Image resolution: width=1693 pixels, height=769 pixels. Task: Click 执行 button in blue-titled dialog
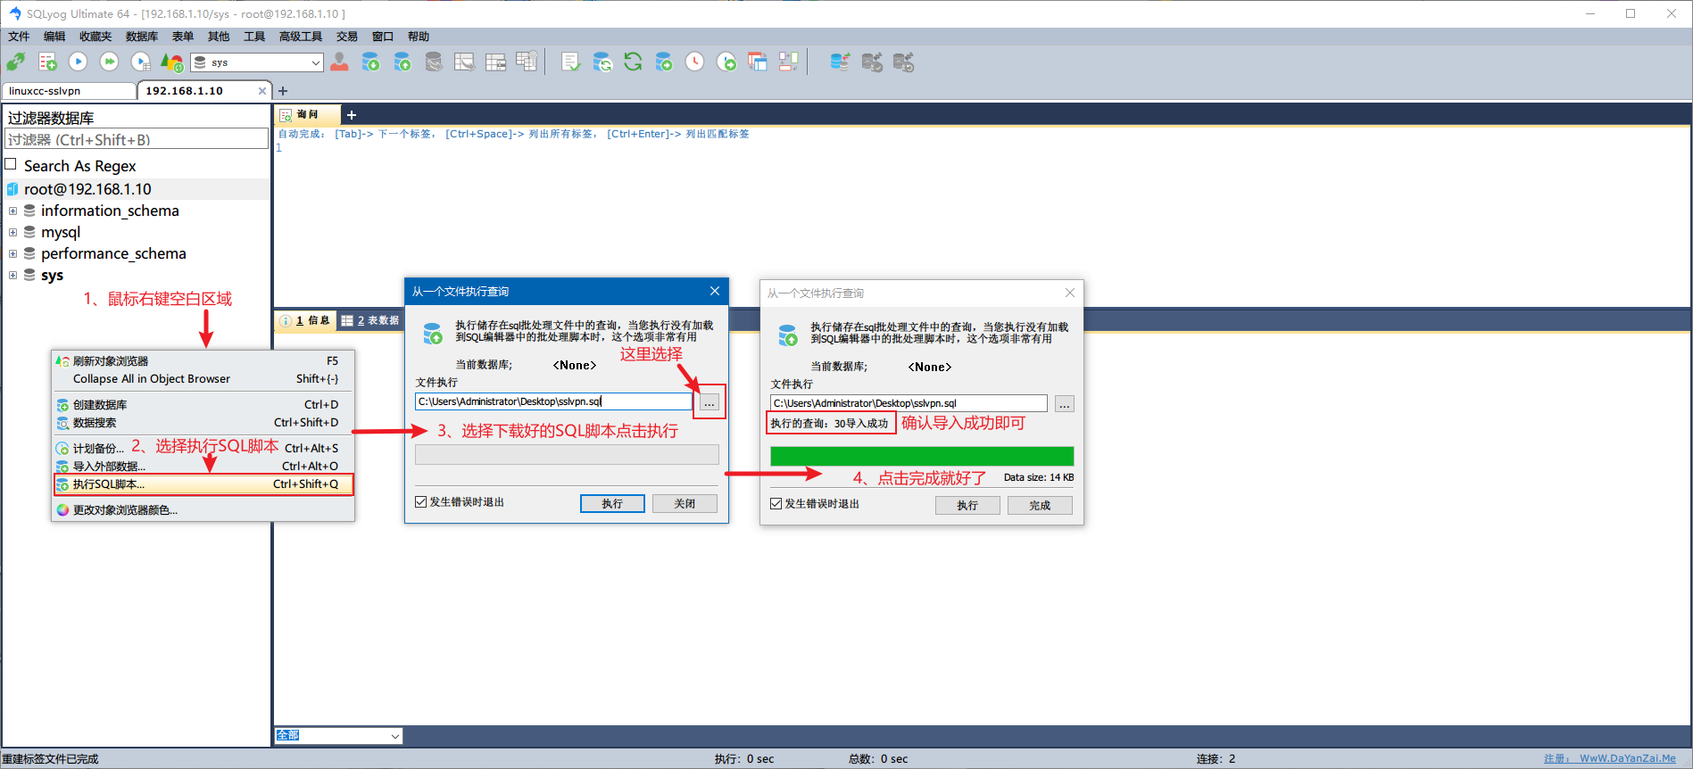612,504
